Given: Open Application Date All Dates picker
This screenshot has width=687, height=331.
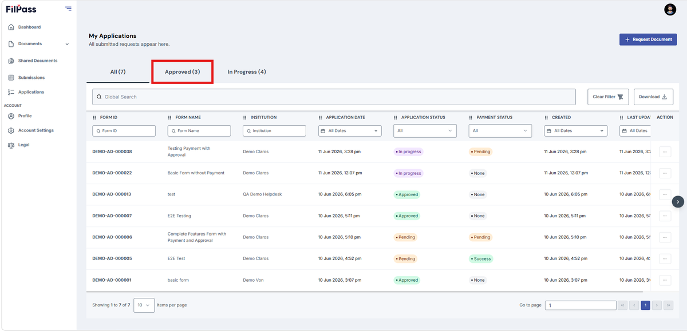Looking at the screenshot, I should coord(350,130).
